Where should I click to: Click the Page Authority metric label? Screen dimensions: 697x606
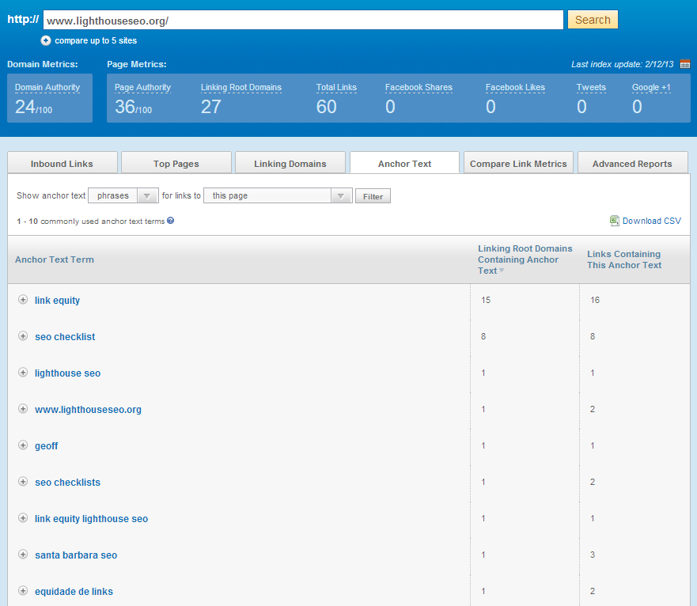(x=142, y=87)
